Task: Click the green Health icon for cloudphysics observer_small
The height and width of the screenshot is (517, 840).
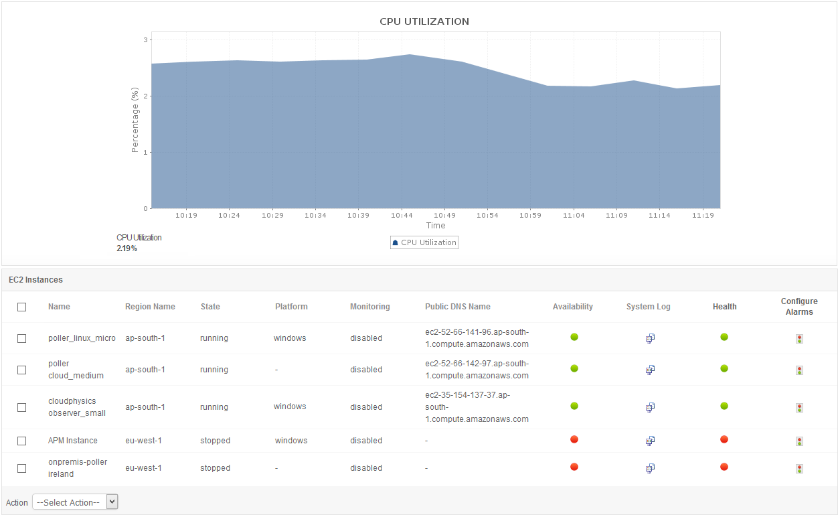Action: point(724,404)
